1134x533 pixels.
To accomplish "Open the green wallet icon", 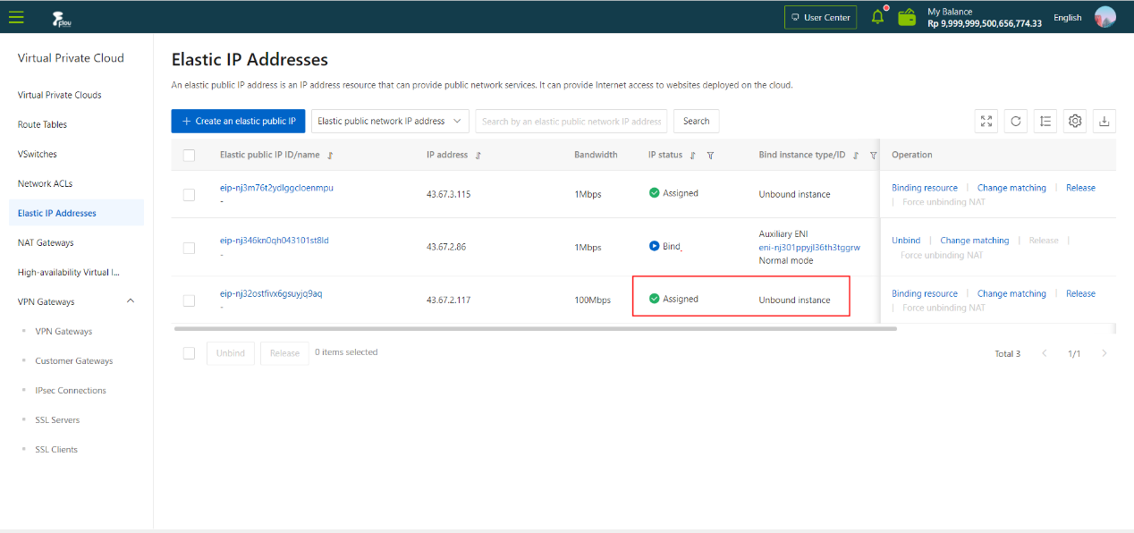I will pyautogui.click(x=907, y=17).
